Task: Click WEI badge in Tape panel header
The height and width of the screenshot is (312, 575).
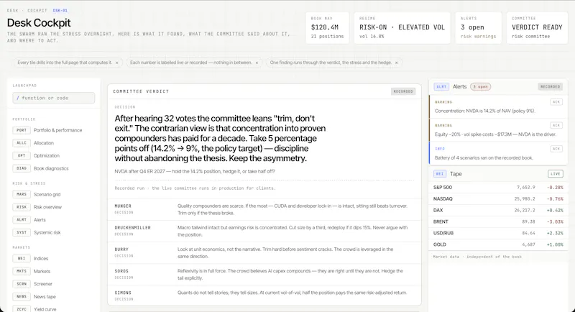Action: [440, 174]
